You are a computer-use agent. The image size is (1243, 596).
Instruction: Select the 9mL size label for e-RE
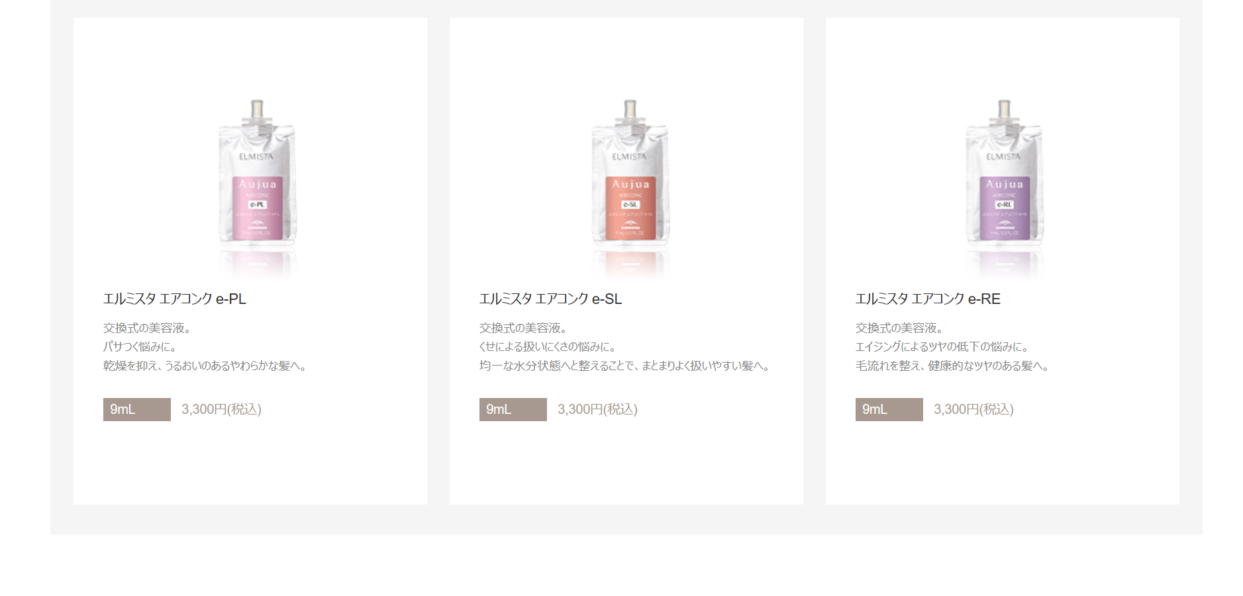[889, 409]
